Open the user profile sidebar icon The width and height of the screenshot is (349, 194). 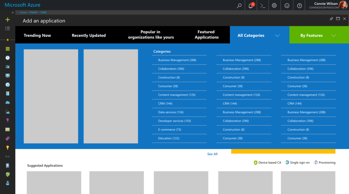click(8, 183)
